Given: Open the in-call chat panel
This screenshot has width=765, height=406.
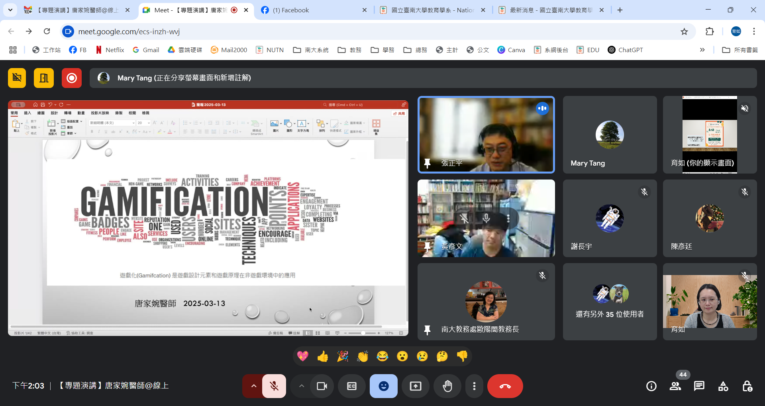Looking at the screenshot, I should (699, 386).
